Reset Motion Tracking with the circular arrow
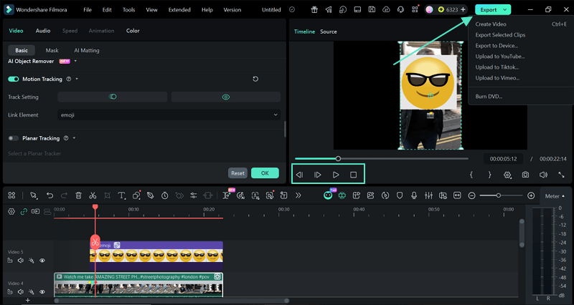This screenshot has width=574, height=305. pos(256,79)
